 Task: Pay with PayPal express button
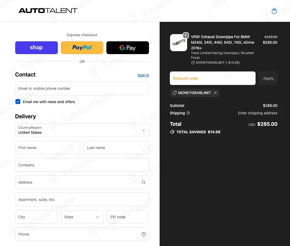coord(82,48)
